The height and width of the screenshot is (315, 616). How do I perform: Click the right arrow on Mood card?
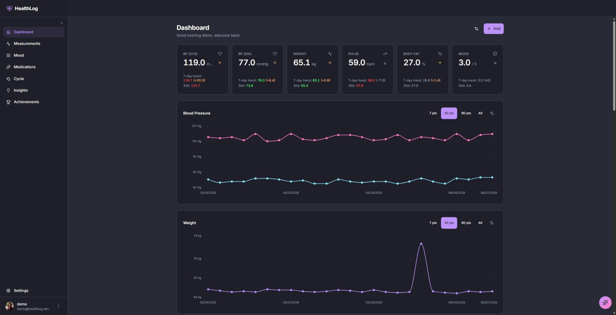pos(495,63)
